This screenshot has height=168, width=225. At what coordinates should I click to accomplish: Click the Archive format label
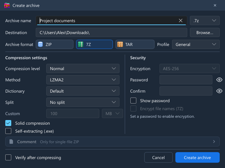point(19,44)
